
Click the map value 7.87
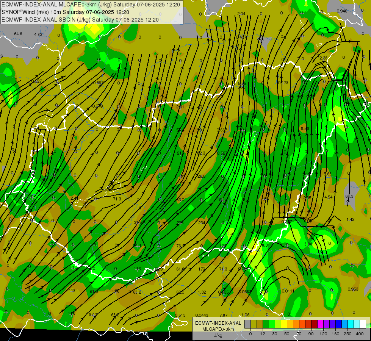point(223,315)
